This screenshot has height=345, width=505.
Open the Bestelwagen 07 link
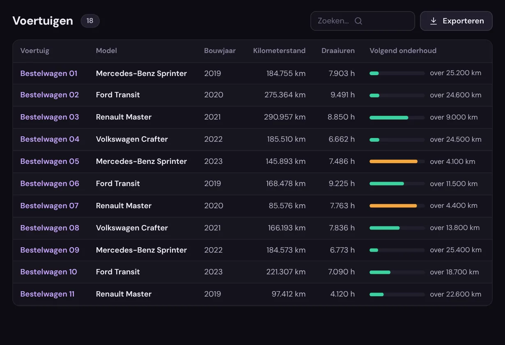tap(49, 206)
